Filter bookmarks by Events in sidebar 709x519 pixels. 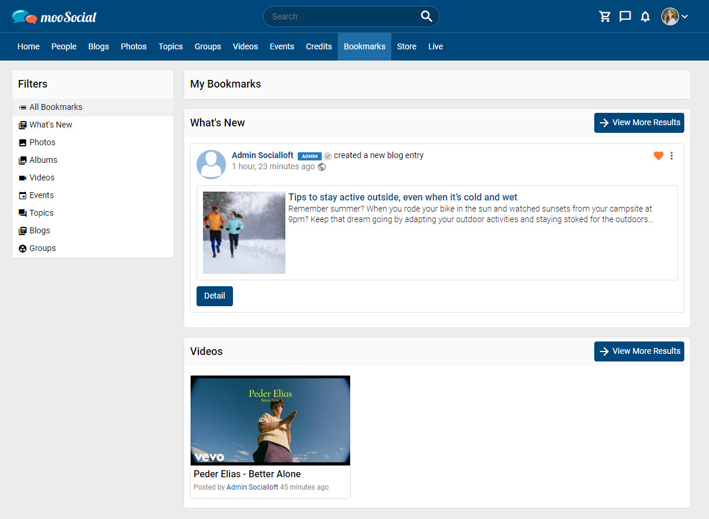point(93,195)
